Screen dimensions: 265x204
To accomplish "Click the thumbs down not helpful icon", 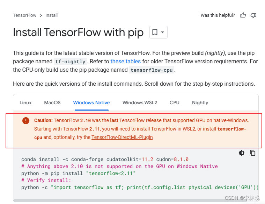I will click(x=253, y=15).
